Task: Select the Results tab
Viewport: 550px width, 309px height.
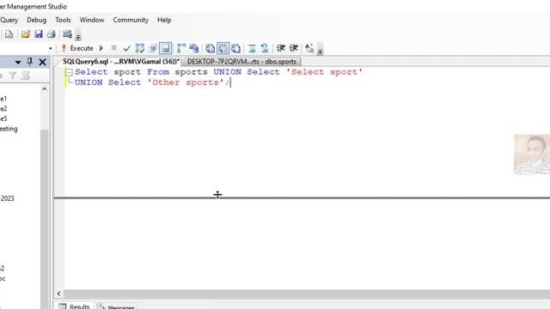Action: point(75,306)
